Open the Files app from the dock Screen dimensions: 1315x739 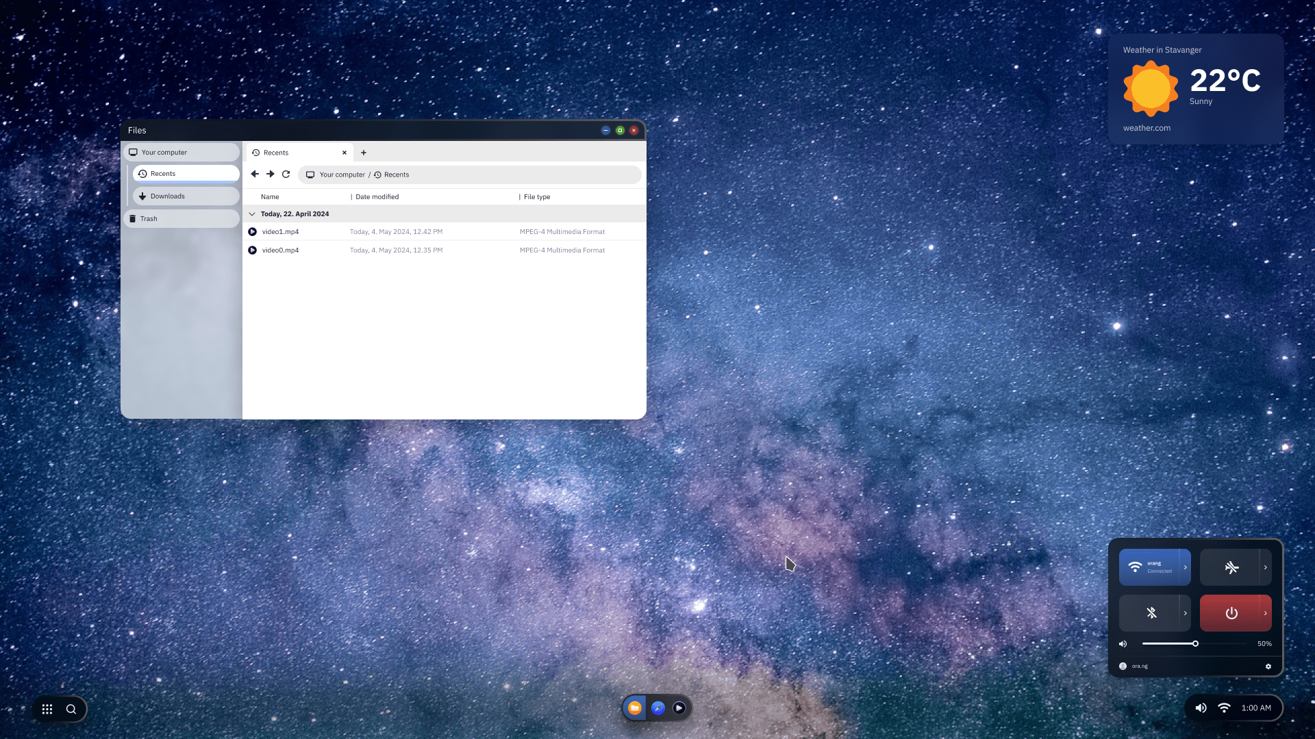(635, 708)
